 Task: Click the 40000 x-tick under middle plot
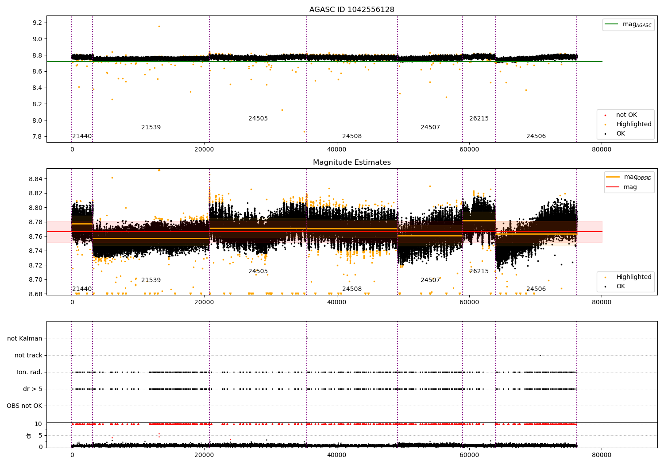pos(336,302)
